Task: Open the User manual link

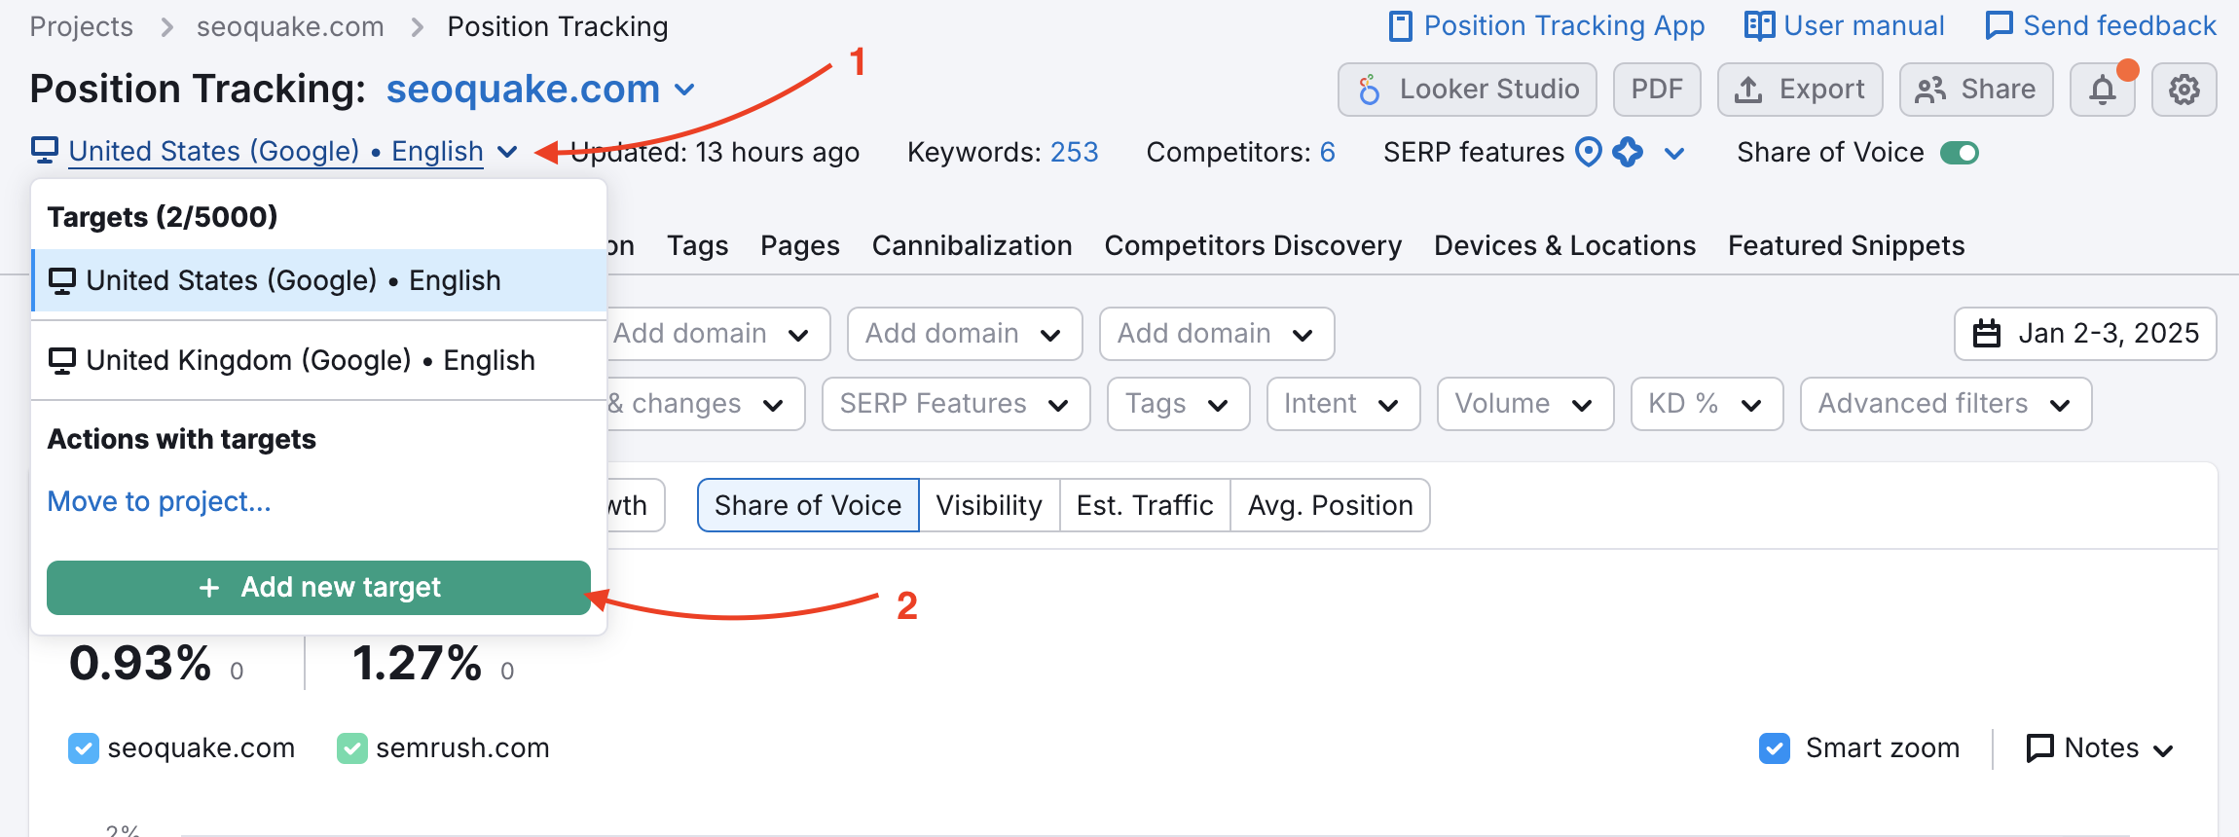Action: (x=1845, y=26)
